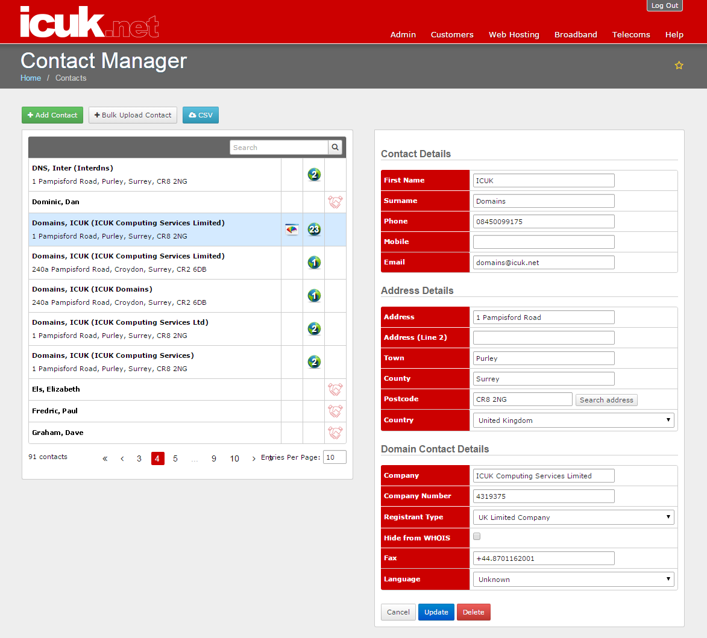Open the Registrant Type dropdown
The image size is (707, 638).
(x=573, y=517)
